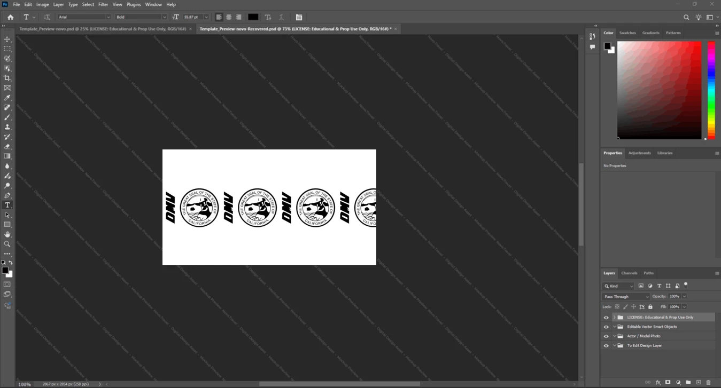This screenshot has width=721, height=388.
Task: Hide the To Edit Design Layer group
Action: [x=606, y=346]
